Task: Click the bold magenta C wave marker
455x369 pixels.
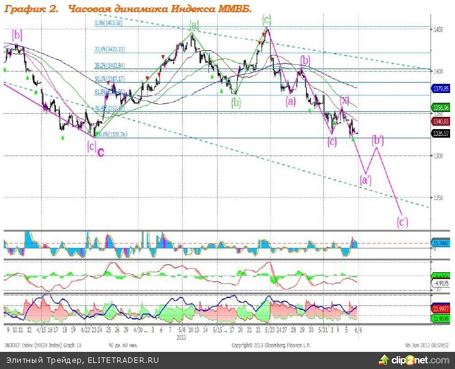Action: tap(100, 150)
